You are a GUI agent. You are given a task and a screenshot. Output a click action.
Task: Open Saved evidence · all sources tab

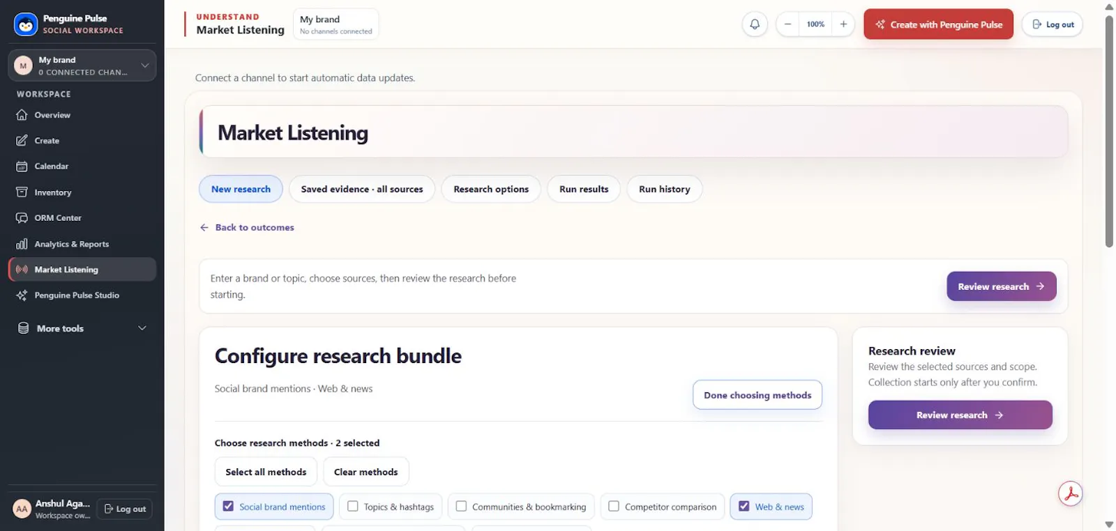(362, 189)
